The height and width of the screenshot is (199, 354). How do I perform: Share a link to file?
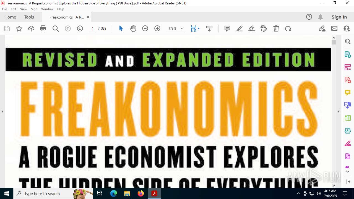coord(322,28)
